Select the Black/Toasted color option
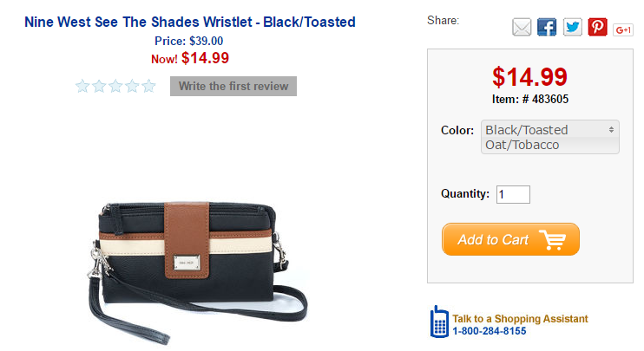644x351 pixels. 526,130
